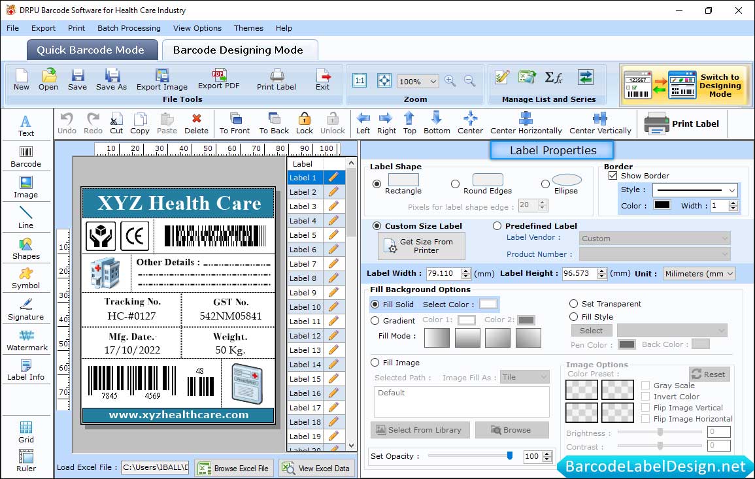Pick border Color black swatch
This screenshot has width=755, height=479.
point(662,205)
